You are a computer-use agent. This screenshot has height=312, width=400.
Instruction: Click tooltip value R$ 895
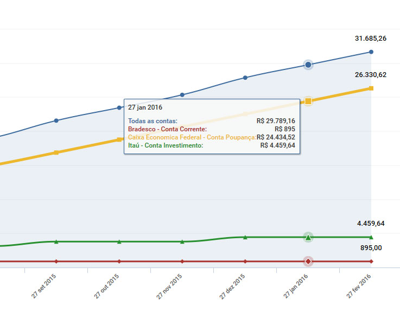pyautogui.click(x=285, y=129)
